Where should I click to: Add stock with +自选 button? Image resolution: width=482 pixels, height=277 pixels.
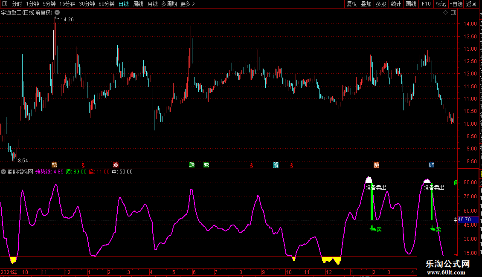pyautogui.click(x=456, y=4)
